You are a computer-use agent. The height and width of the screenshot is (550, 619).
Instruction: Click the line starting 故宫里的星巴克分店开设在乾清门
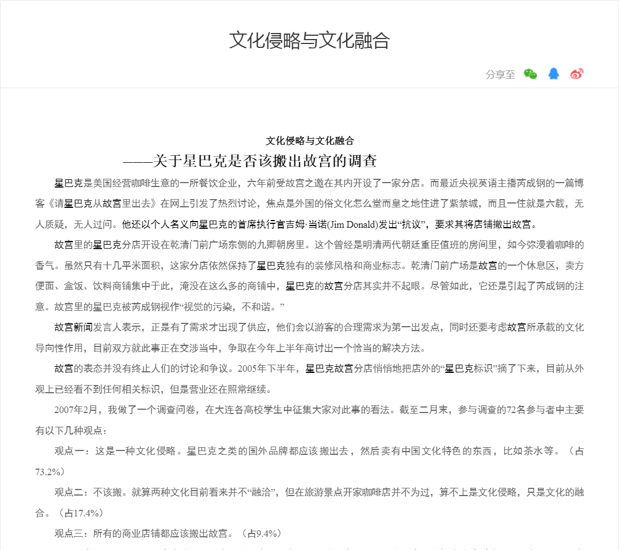(319, 245)
